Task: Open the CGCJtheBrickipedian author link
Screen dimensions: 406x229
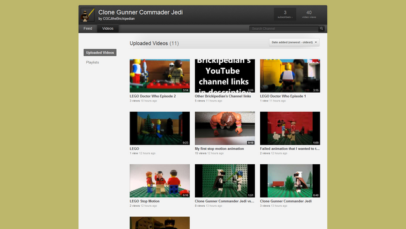Action: pyautogui.click(x=119, y=18)
